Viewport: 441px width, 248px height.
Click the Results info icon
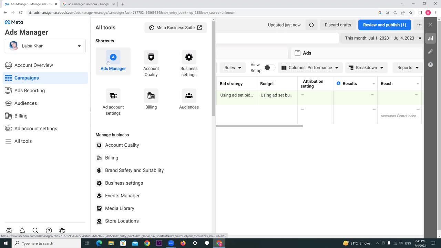tap(338, 83)
